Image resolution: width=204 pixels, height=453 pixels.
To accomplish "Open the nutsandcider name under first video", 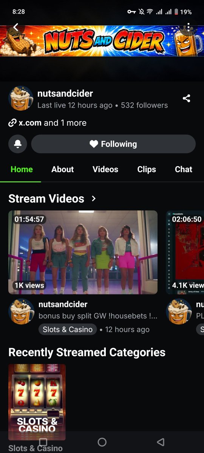I will [63, 304].
